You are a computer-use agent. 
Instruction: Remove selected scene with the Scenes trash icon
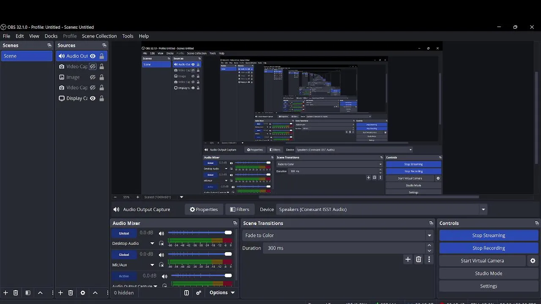(x=16, y=293)
